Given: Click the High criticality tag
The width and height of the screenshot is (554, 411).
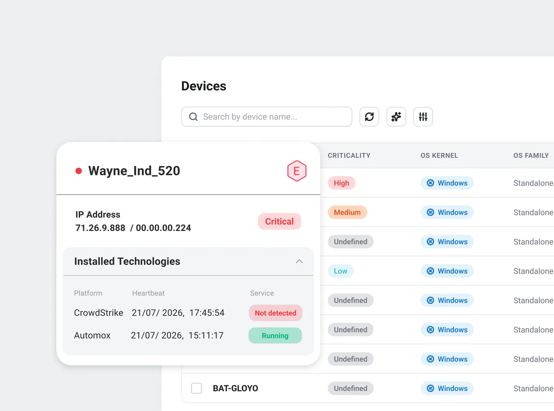Looking at the screenshot, I should pyautogui.click(x=341, y=183).
